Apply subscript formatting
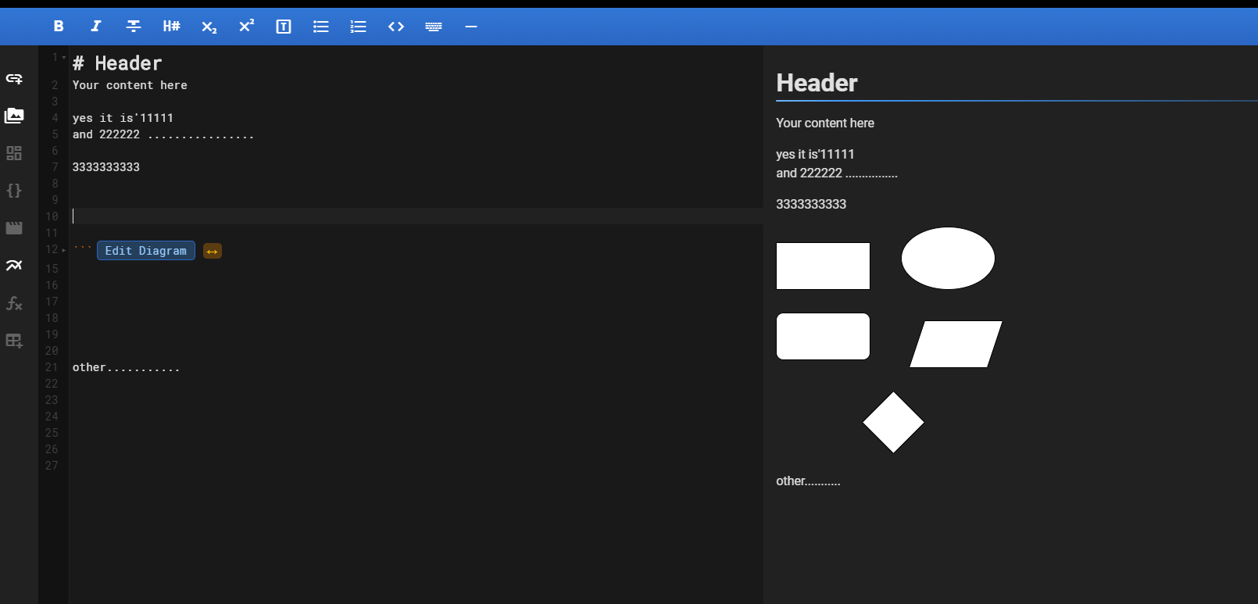Viewport: 1258px width, 604px height. [x=209, y=27]
